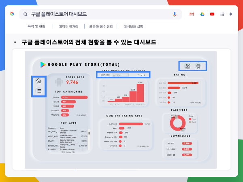The height and width of the screenshot is (182, 243).
Task: Click the tallest quarterly bar labeled 3,386
Action: click(140, 93)
